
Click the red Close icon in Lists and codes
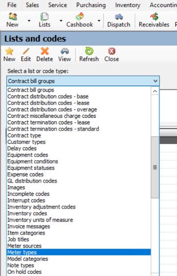pyautogui.click(x=112, y=51)
